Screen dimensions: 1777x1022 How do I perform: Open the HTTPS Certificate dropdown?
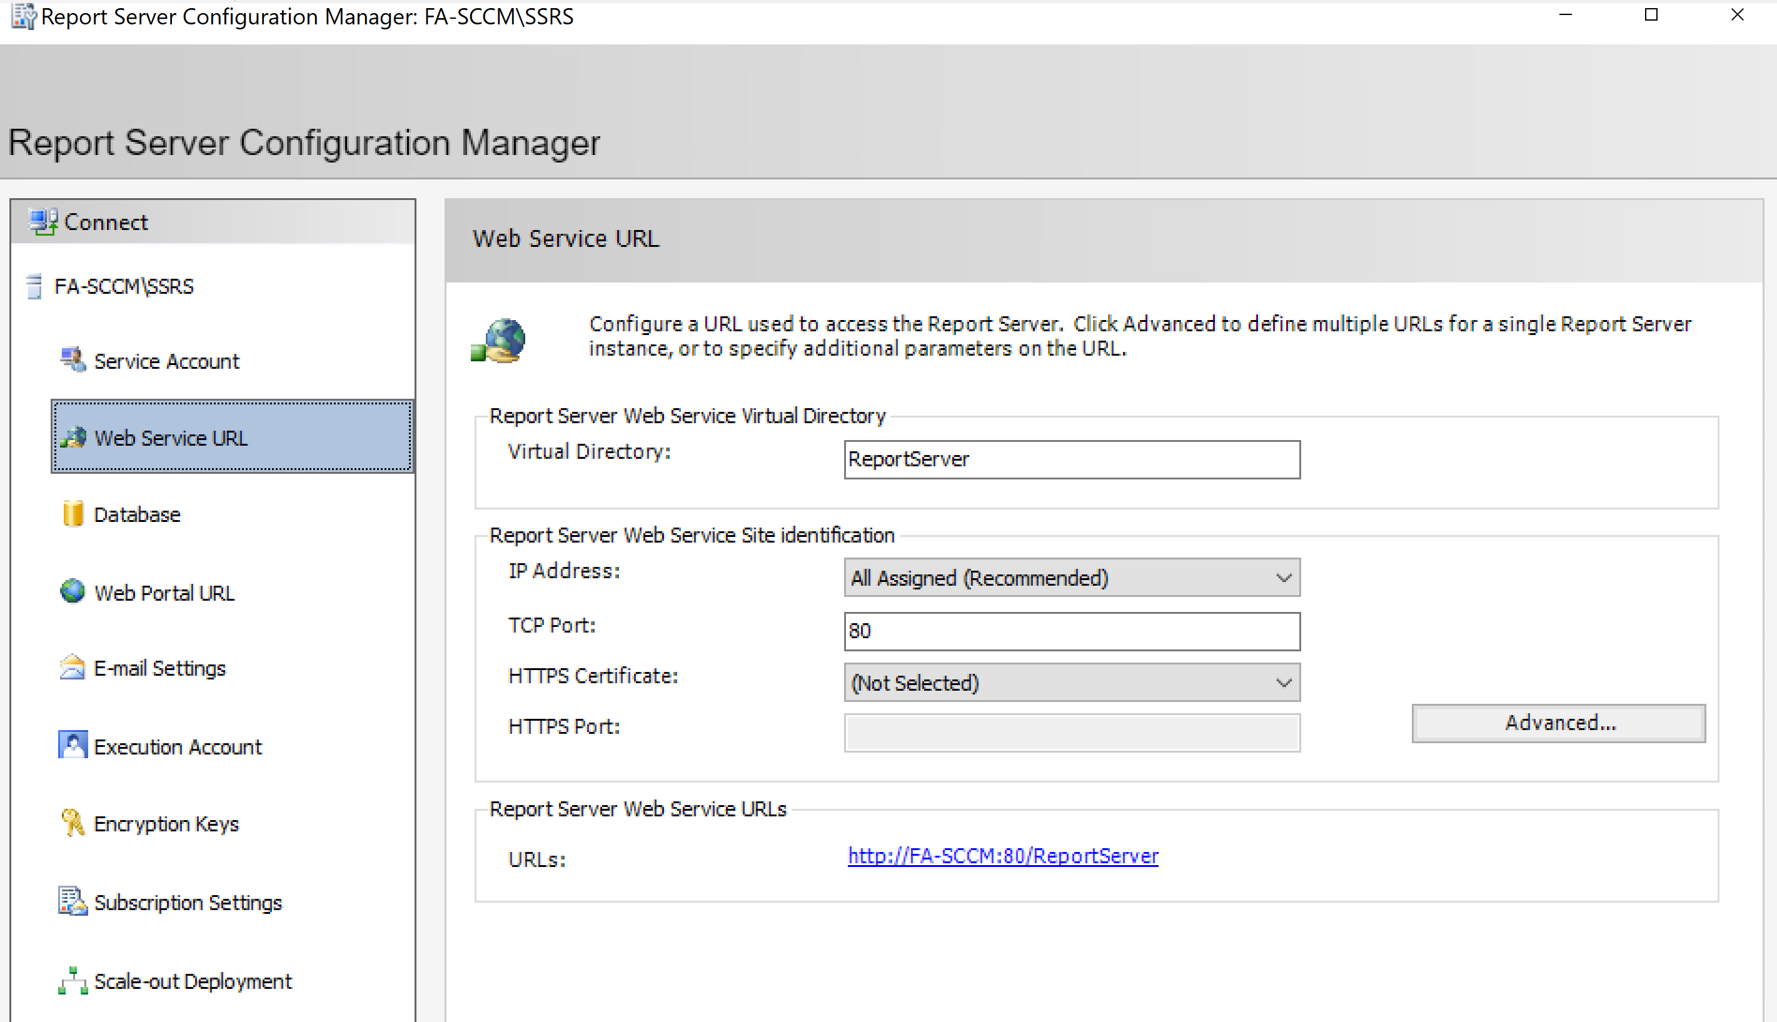click(1282, 683)
